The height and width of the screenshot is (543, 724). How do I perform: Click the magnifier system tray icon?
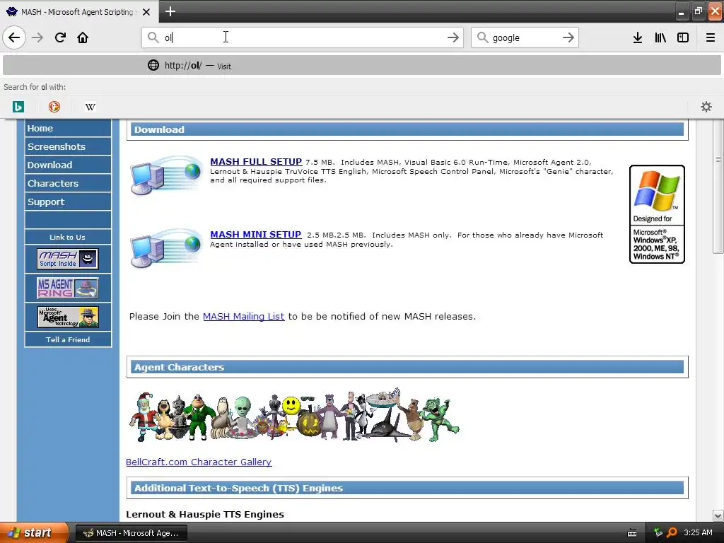pos(672,532)
